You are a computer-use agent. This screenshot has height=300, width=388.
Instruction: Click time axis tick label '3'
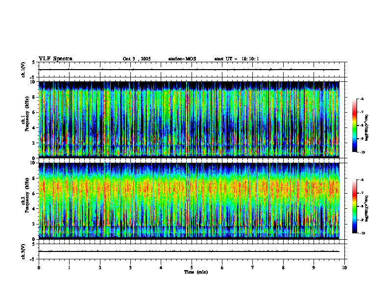(130, 268)
